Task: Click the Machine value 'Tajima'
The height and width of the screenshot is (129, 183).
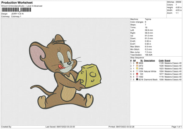Action: click(x=148, y=19)
